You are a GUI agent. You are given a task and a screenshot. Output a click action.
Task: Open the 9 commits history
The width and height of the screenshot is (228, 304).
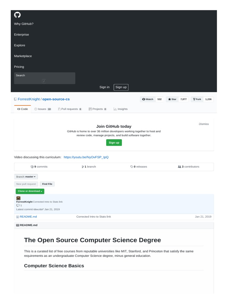tap(39, 167)
